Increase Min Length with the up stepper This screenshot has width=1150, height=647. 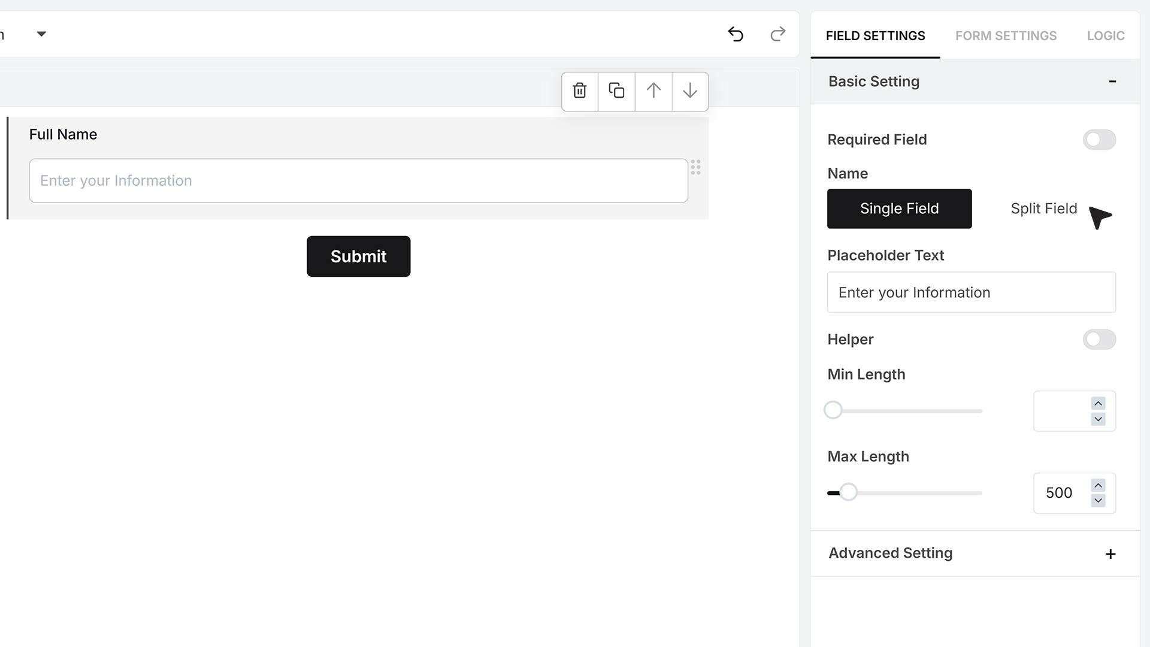point(1098,403)
